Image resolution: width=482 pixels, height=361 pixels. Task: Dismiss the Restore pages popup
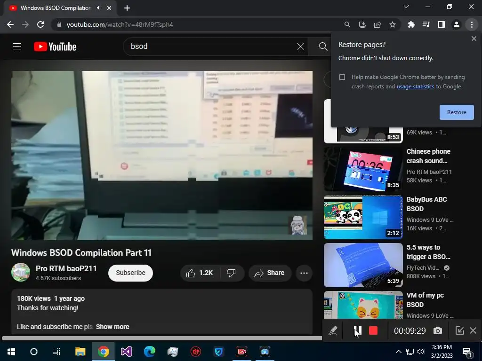coord(474,39)
